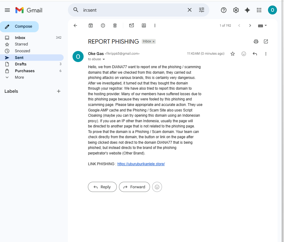Click the 11:43 AM timestamp
The image size is (284, 242).
coord(206,53)
